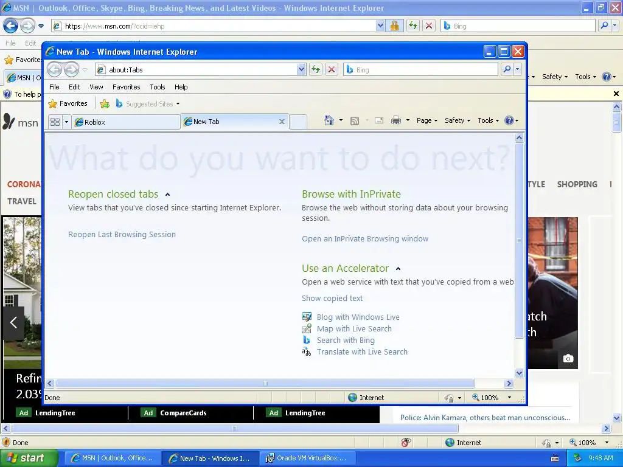Click Help question mark icon in New Tab window
This screenshot has width=623, height=467.
tap(509, 120)
